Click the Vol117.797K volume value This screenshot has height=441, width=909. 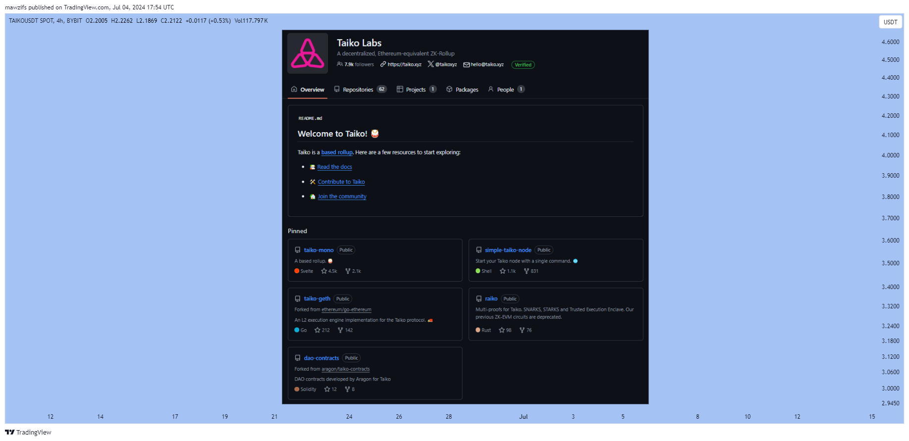(x=251, y=21)
